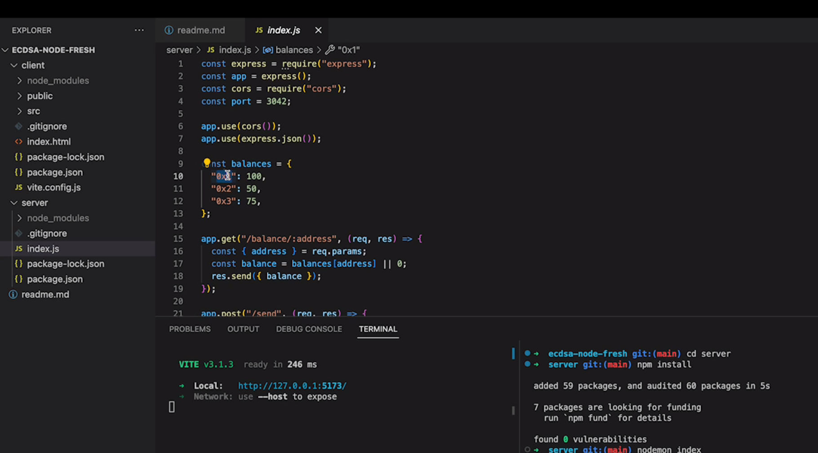Click the JS icon on the index.js editor tab
Screen dimensions: 818x453
259,30
